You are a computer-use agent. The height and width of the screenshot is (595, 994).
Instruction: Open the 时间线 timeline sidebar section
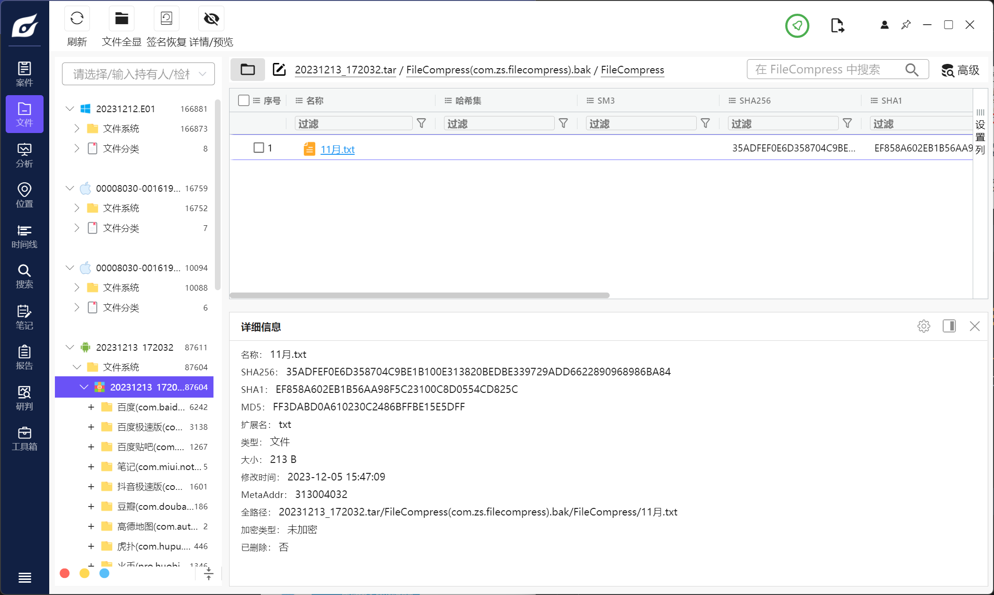pos(24,237)
